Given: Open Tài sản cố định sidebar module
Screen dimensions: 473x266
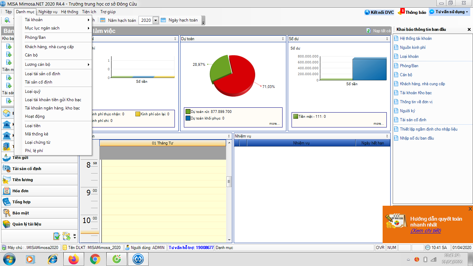Looking at the screenshot, I should pyautogui.click(x=40, y=169).
